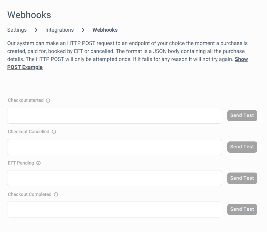
Task: Send Test for Checkout Cancelled webhook
Action: coord(242,147)
